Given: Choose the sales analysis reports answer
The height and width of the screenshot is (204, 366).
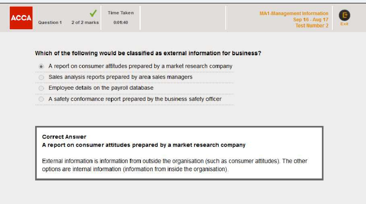Looking at the screenshot, I should 41,77.
